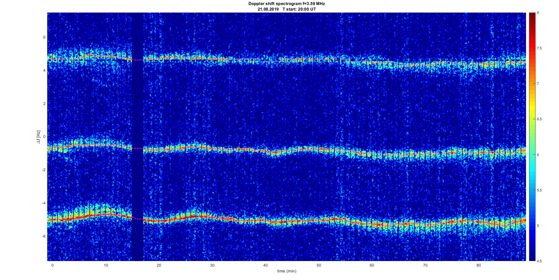The image size is (559, 280).
Task: Click colorbar tick label '6.5'
Action: (539, 119)
